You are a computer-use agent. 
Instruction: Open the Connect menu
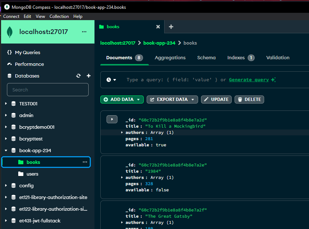pyautogui.click(x=11, y=16)
